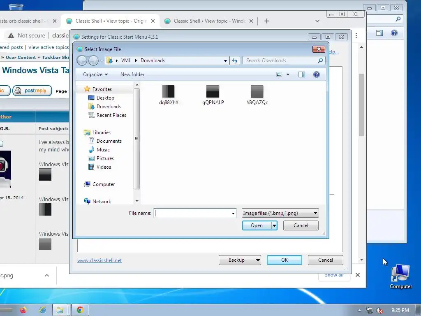Go to Downloads in the navigation pane
The height and width of the screenshot is (316, 421).
pos(109,107)
